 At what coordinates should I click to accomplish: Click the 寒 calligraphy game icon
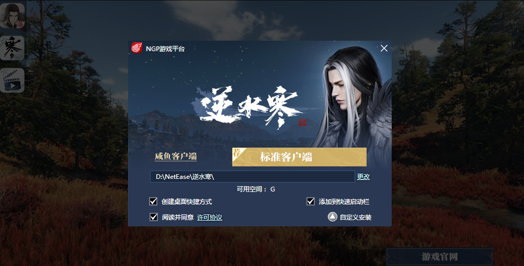[13, 48]
